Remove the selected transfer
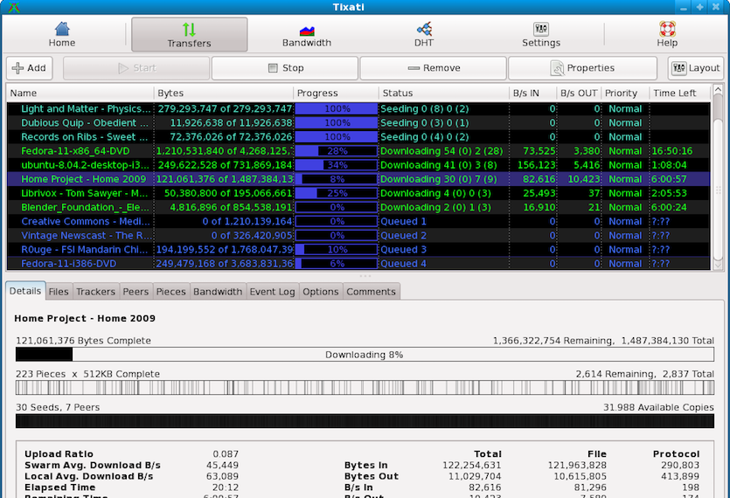Image resolution: width=730 pixels, height=498 pixels. pyautogui.click(x=433, y=68)
